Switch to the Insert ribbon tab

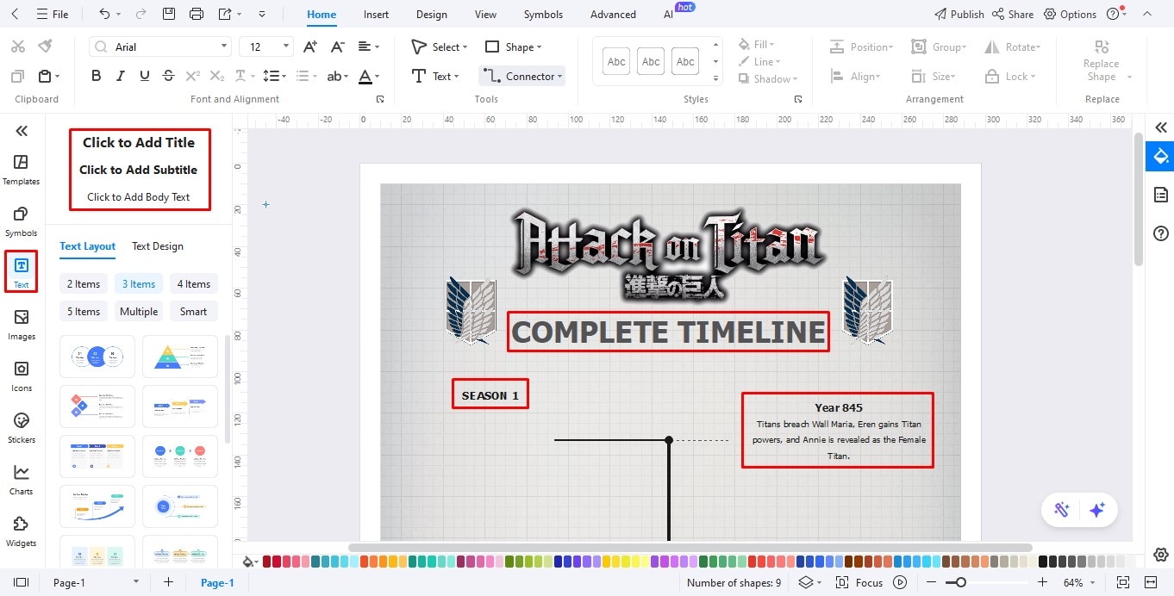376,15
